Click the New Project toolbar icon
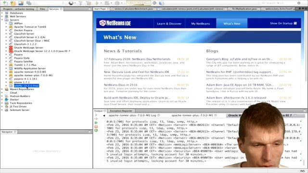The width and height of the screenshot is (308, 173). tap(13, 3)
